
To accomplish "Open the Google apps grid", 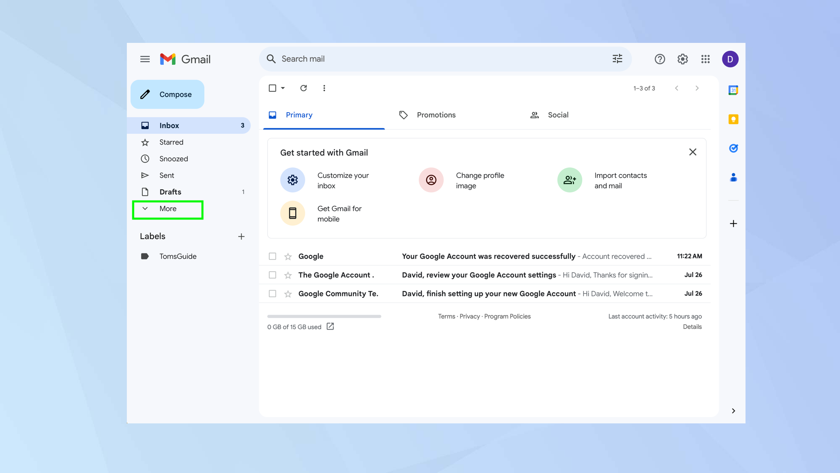I will pyautogui.click(x=705, y=59).
